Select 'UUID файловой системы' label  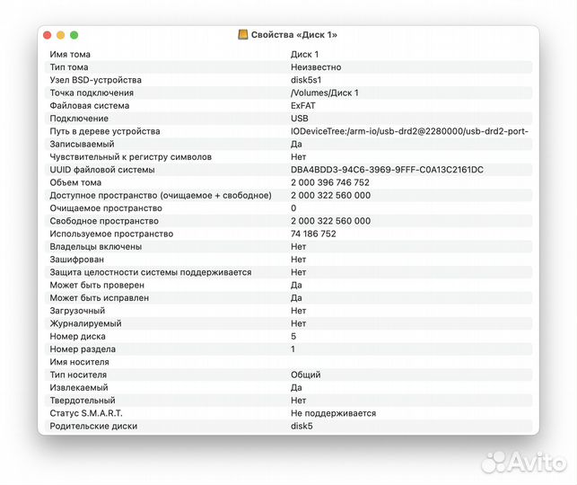(102, 170)
